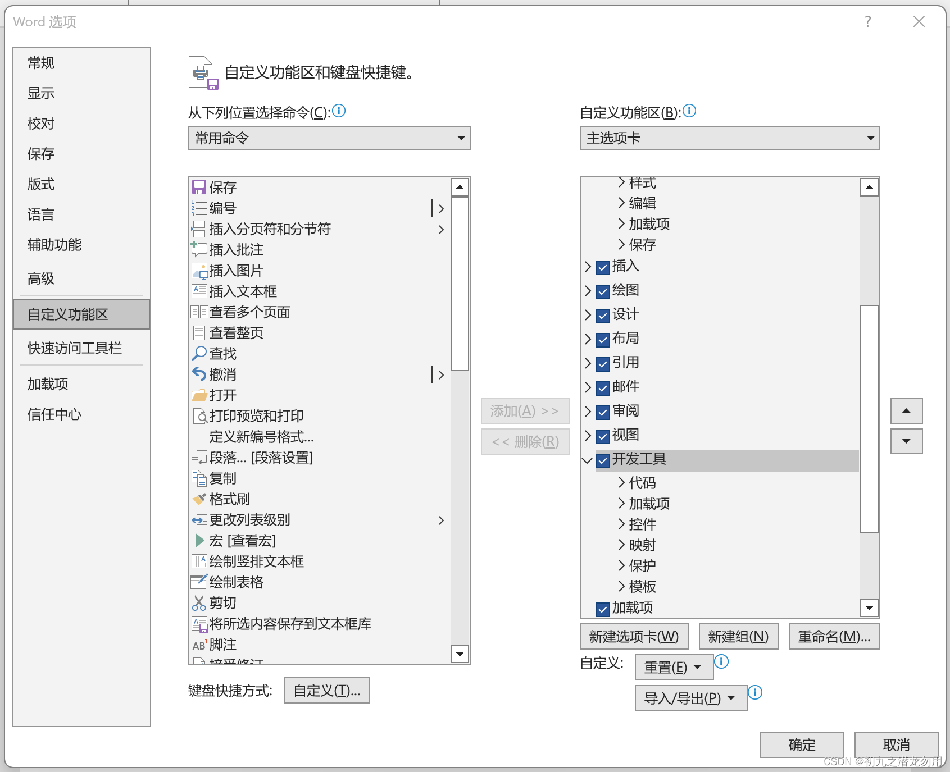This screenshot has width=950, height=772.
Task: Click the 绘制竖排文本框 icon
Action: (199, 561)
